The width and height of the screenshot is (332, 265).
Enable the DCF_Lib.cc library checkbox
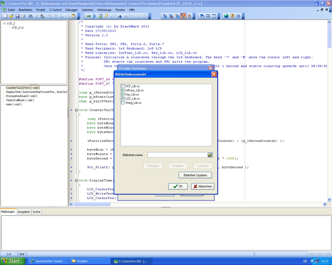(123, 86)
